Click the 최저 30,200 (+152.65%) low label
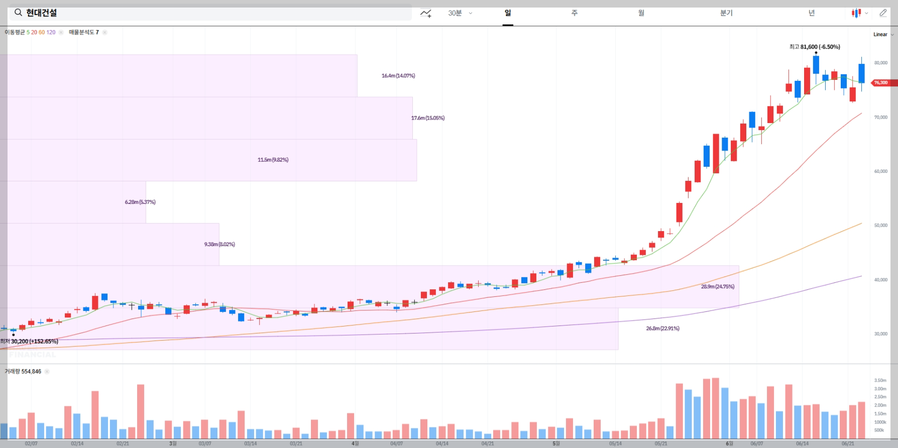 (29, 342)
